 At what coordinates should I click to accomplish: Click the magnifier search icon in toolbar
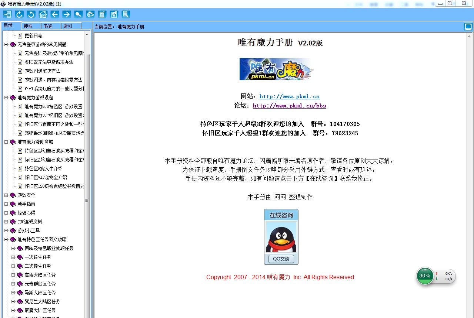(x=79, y=14)
